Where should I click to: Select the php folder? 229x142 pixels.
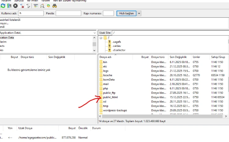coord(105,88)
